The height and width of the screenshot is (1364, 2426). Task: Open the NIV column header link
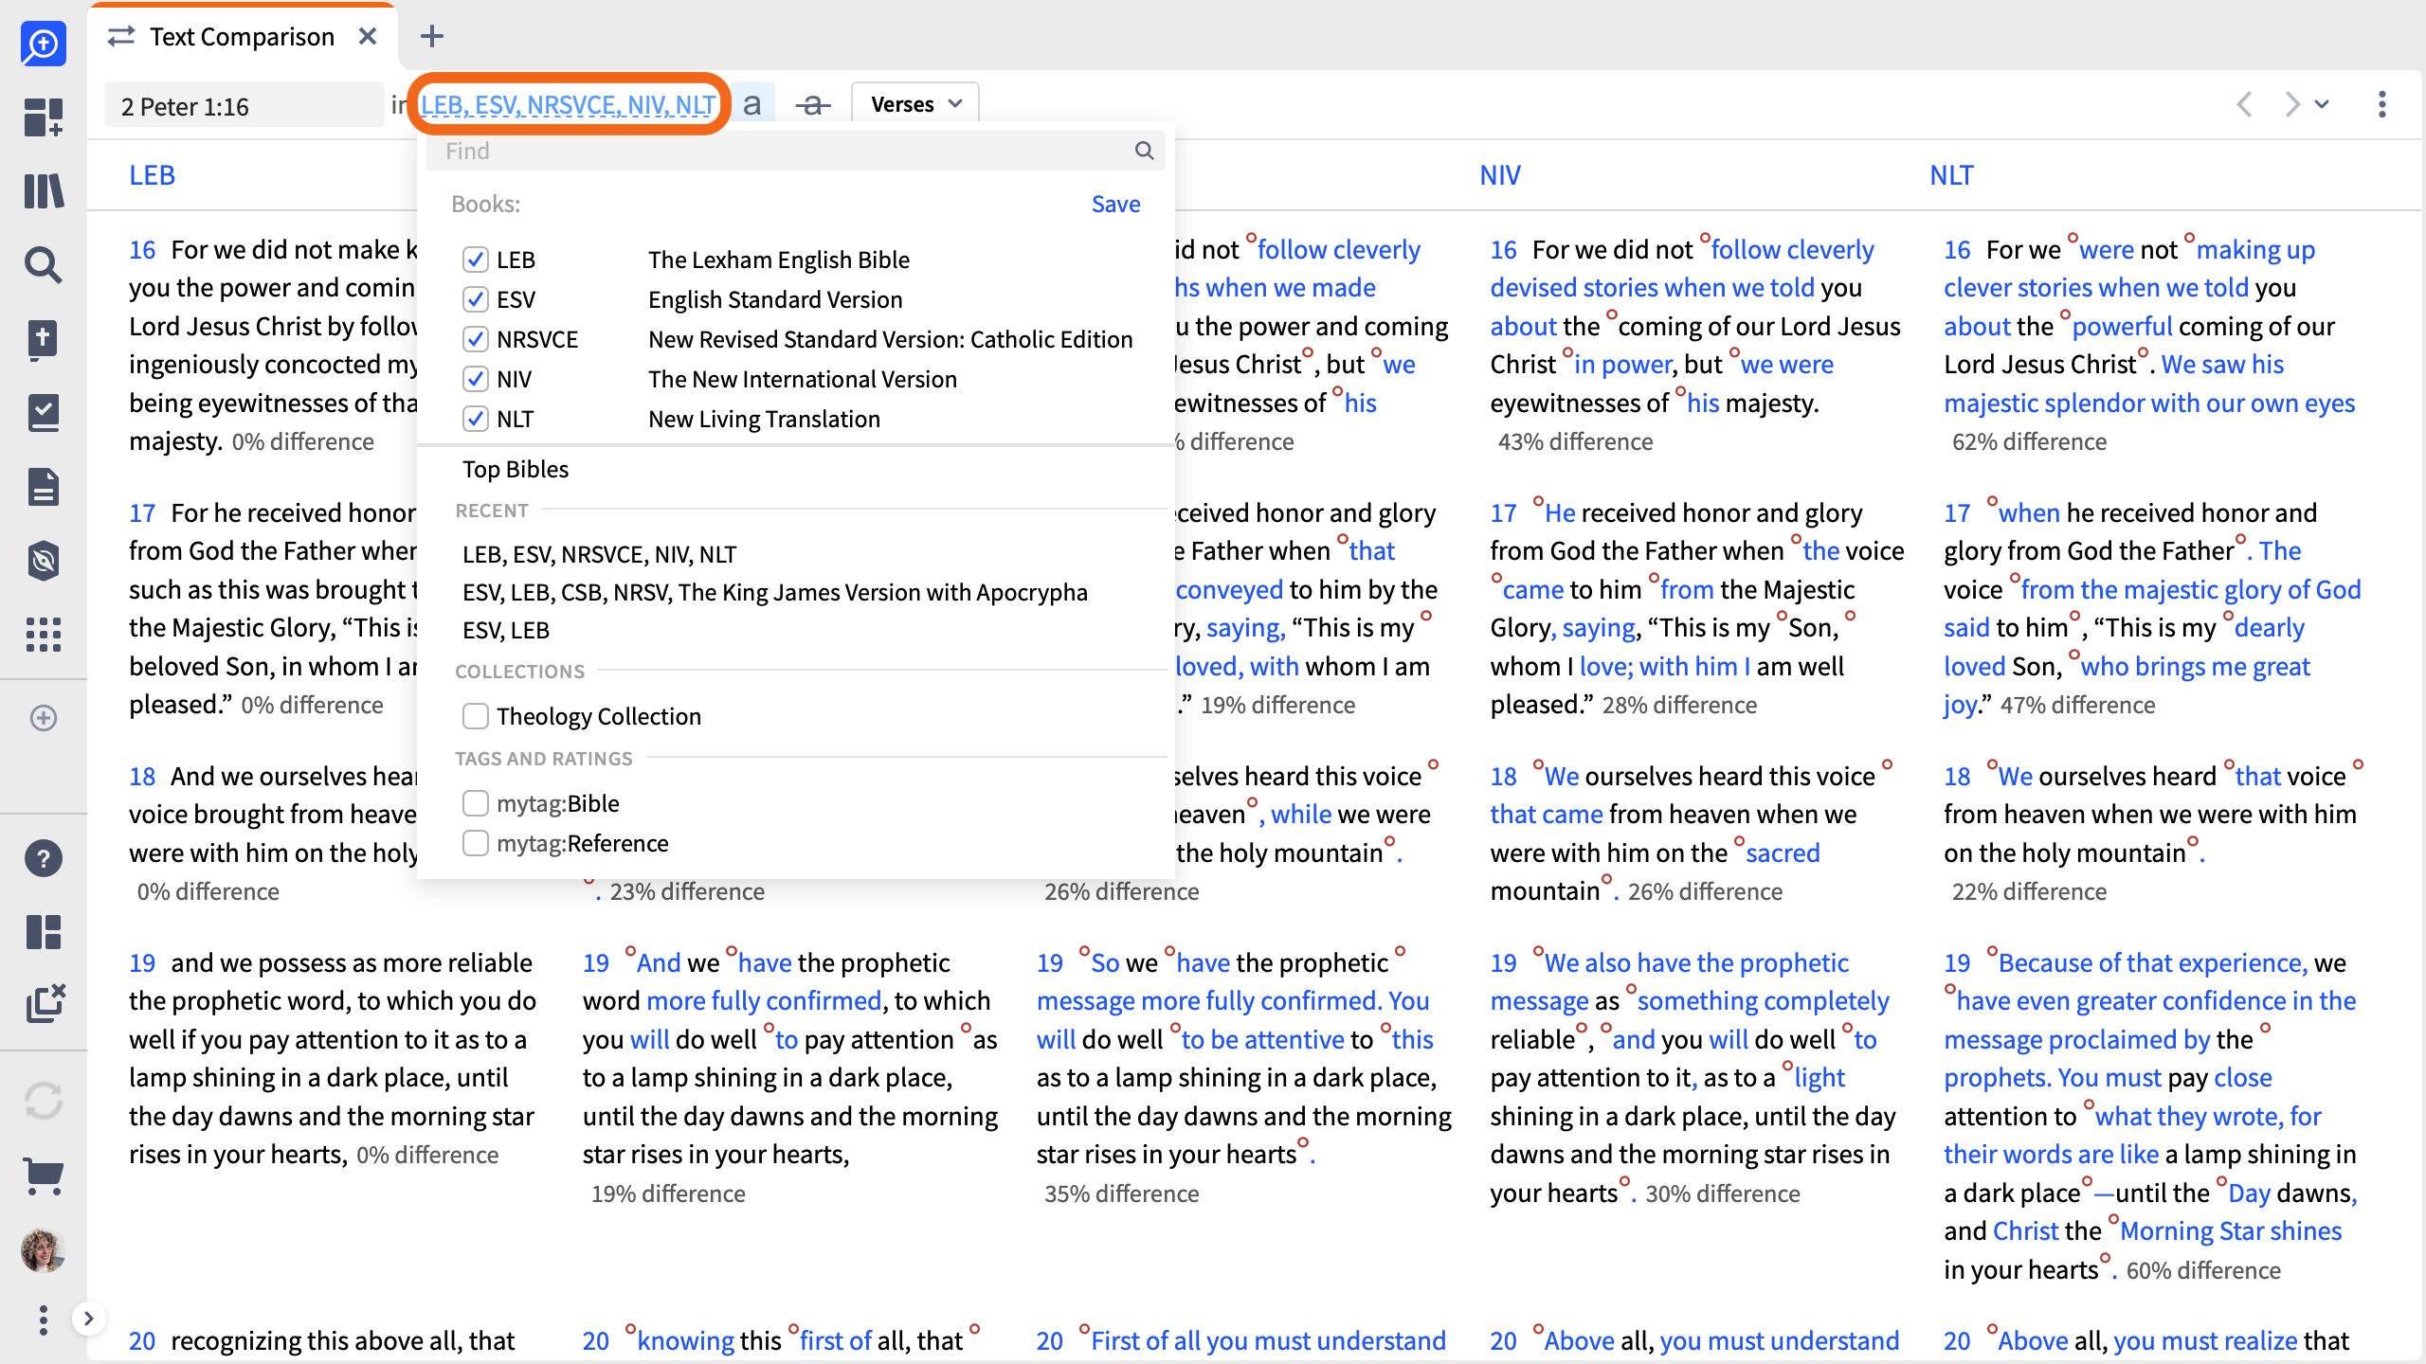(x=1500, y=175)
